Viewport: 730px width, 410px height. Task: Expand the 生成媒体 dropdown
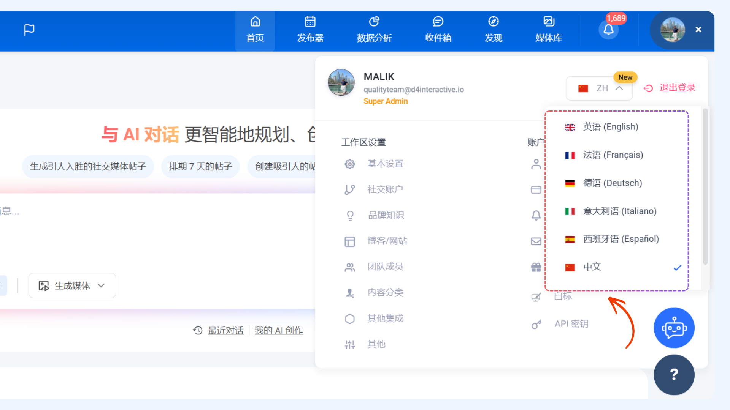pyautogui.click(x=72, y=286)
